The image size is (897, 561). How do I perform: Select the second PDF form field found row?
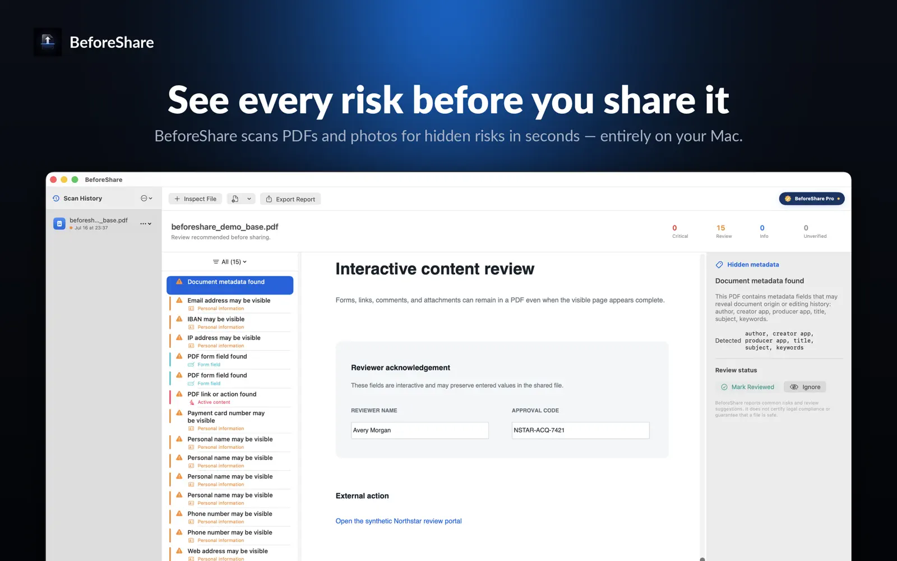[x=230, y=379]
